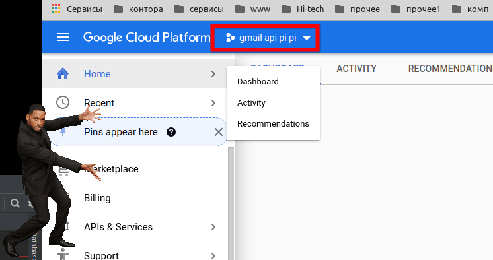Click the Google Cloud Platform logo

pos(147,38)
